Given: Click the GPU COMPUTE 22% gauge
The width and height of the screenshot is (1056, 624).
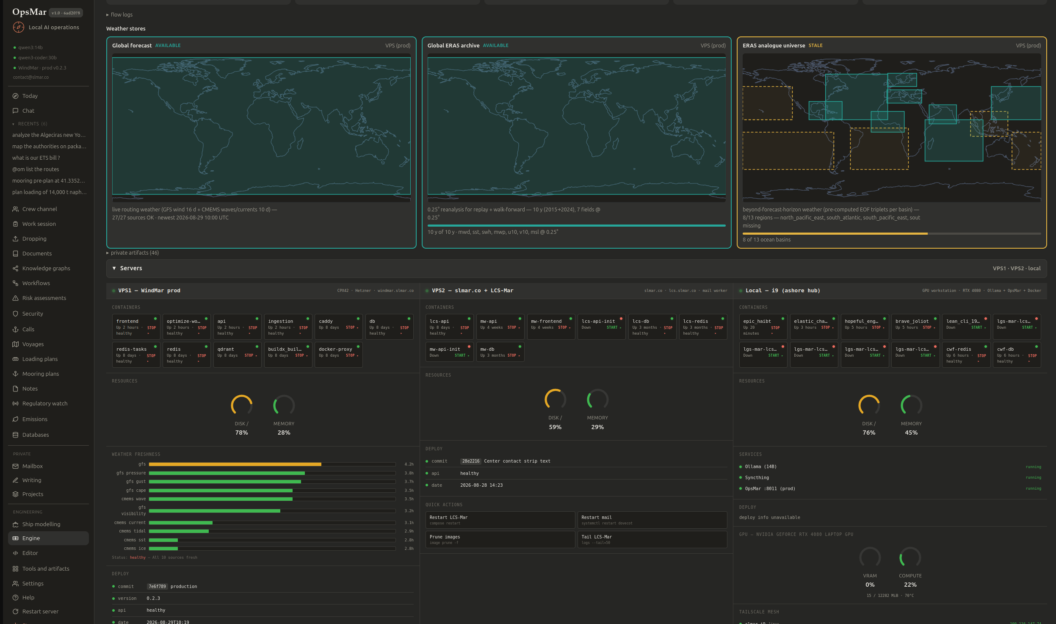Looking at the screenshot, I should click(x=910, y=557).
